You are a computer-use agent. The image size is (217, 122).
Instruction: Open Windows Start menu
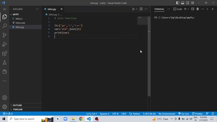pos(4,119)
